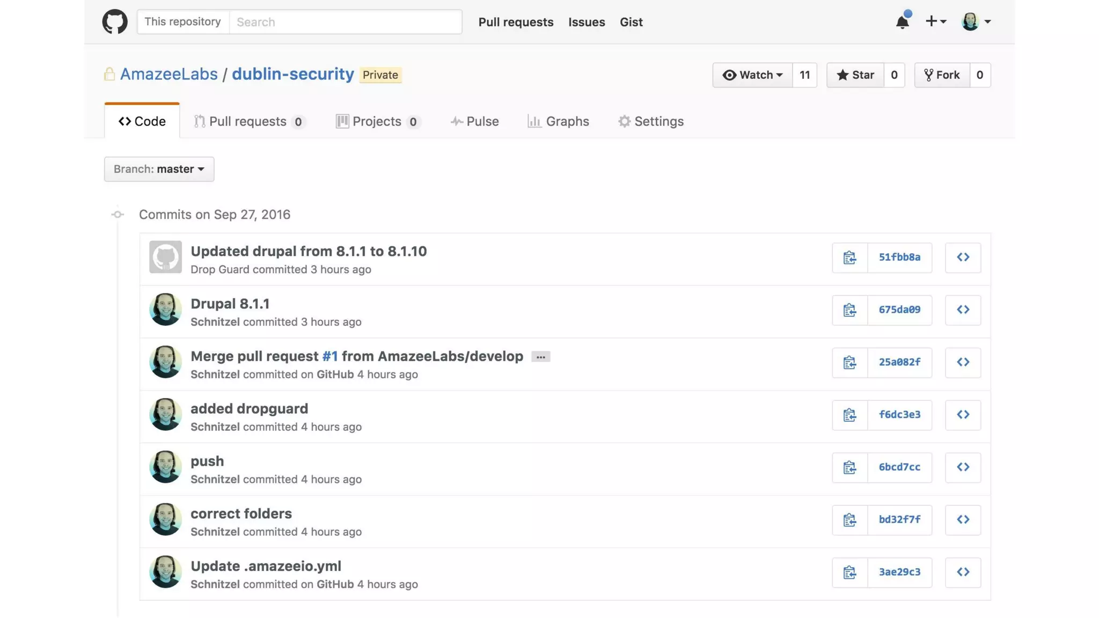The width and height of the screenshot is (1099, 618).
Task: Copy SHA for commit bd32f7f
Action: (x=849, y=520)
